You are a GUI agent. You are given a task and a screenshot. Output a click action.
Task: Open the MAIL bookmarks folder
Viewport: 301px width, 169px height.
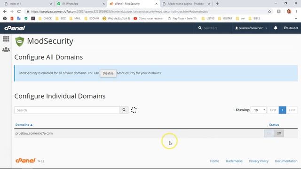(x=75, y=18)
